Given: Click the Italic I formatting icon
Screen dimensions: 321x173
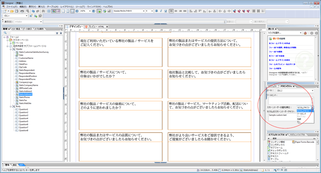Looking at the screenshot, I should click(x=161, y=11).
